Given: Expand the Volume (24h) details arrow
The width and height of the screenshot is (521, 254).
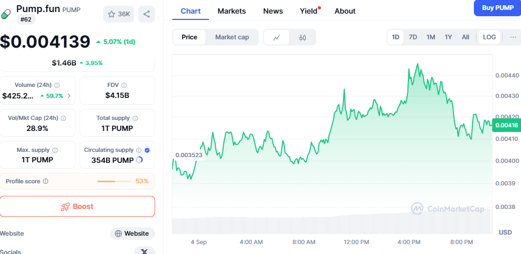Looking at the screenshot, I should pos(69,96).
